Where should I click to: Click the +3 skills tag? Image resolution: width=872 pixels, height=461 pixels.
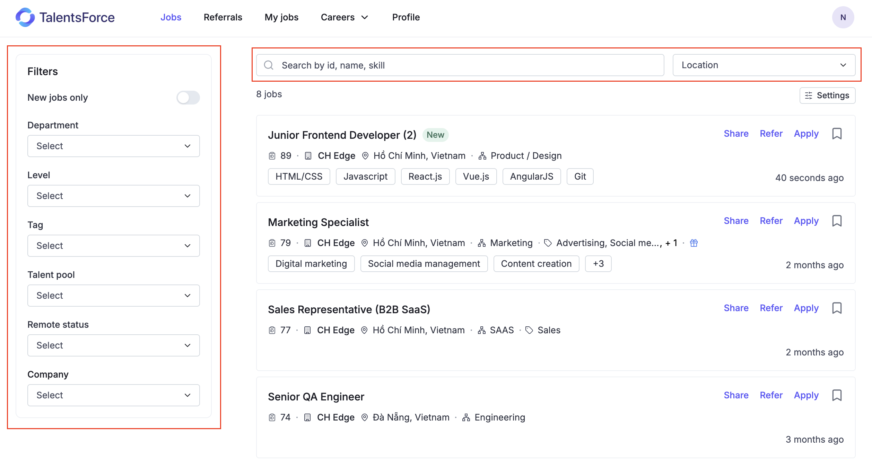pos(598,264)
